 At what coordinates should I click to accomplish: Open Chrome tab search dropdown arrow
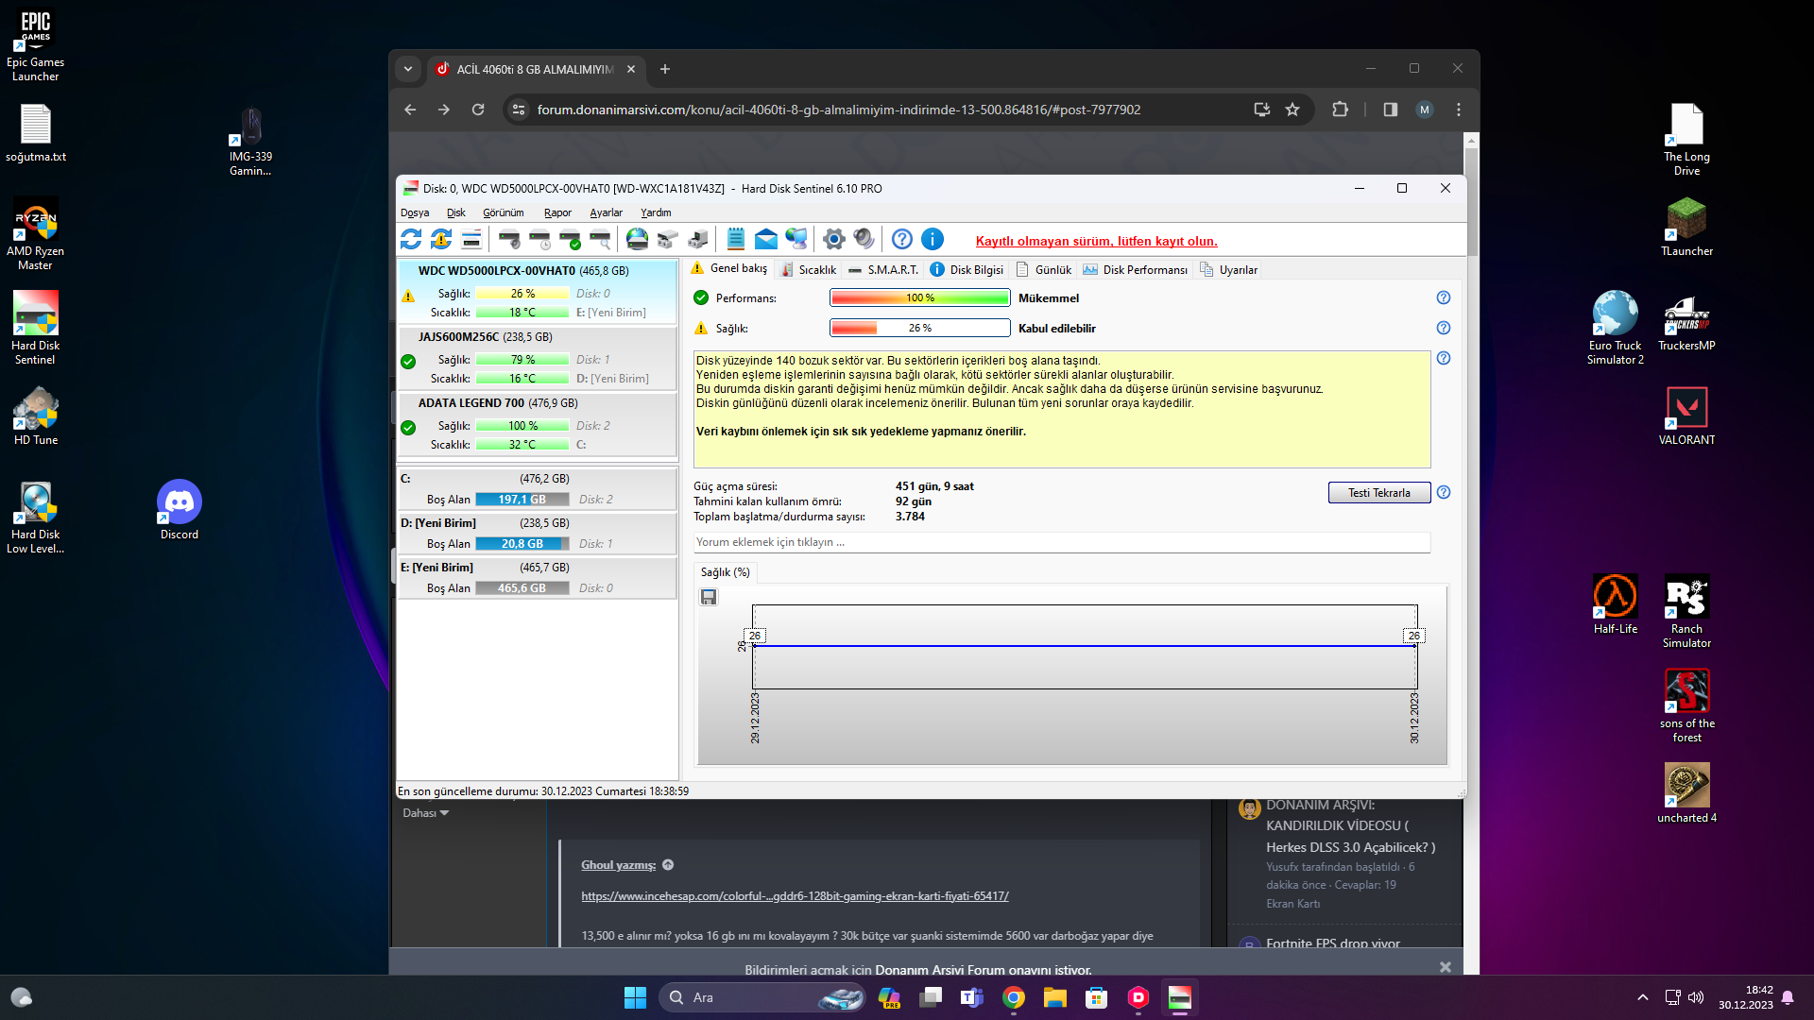coord(408,69)
